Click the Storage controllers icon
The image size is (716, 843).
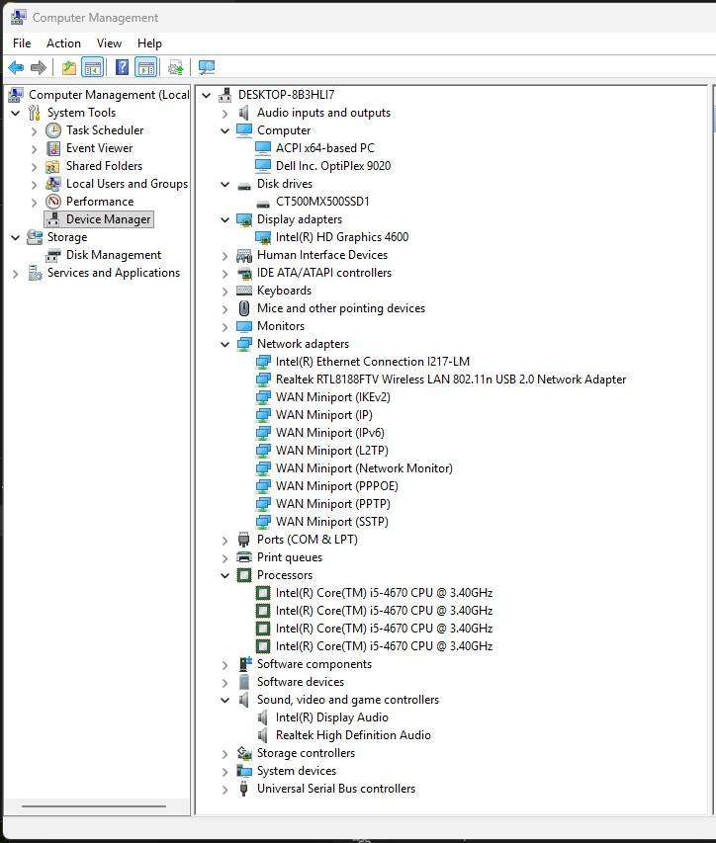click(244, 753)
